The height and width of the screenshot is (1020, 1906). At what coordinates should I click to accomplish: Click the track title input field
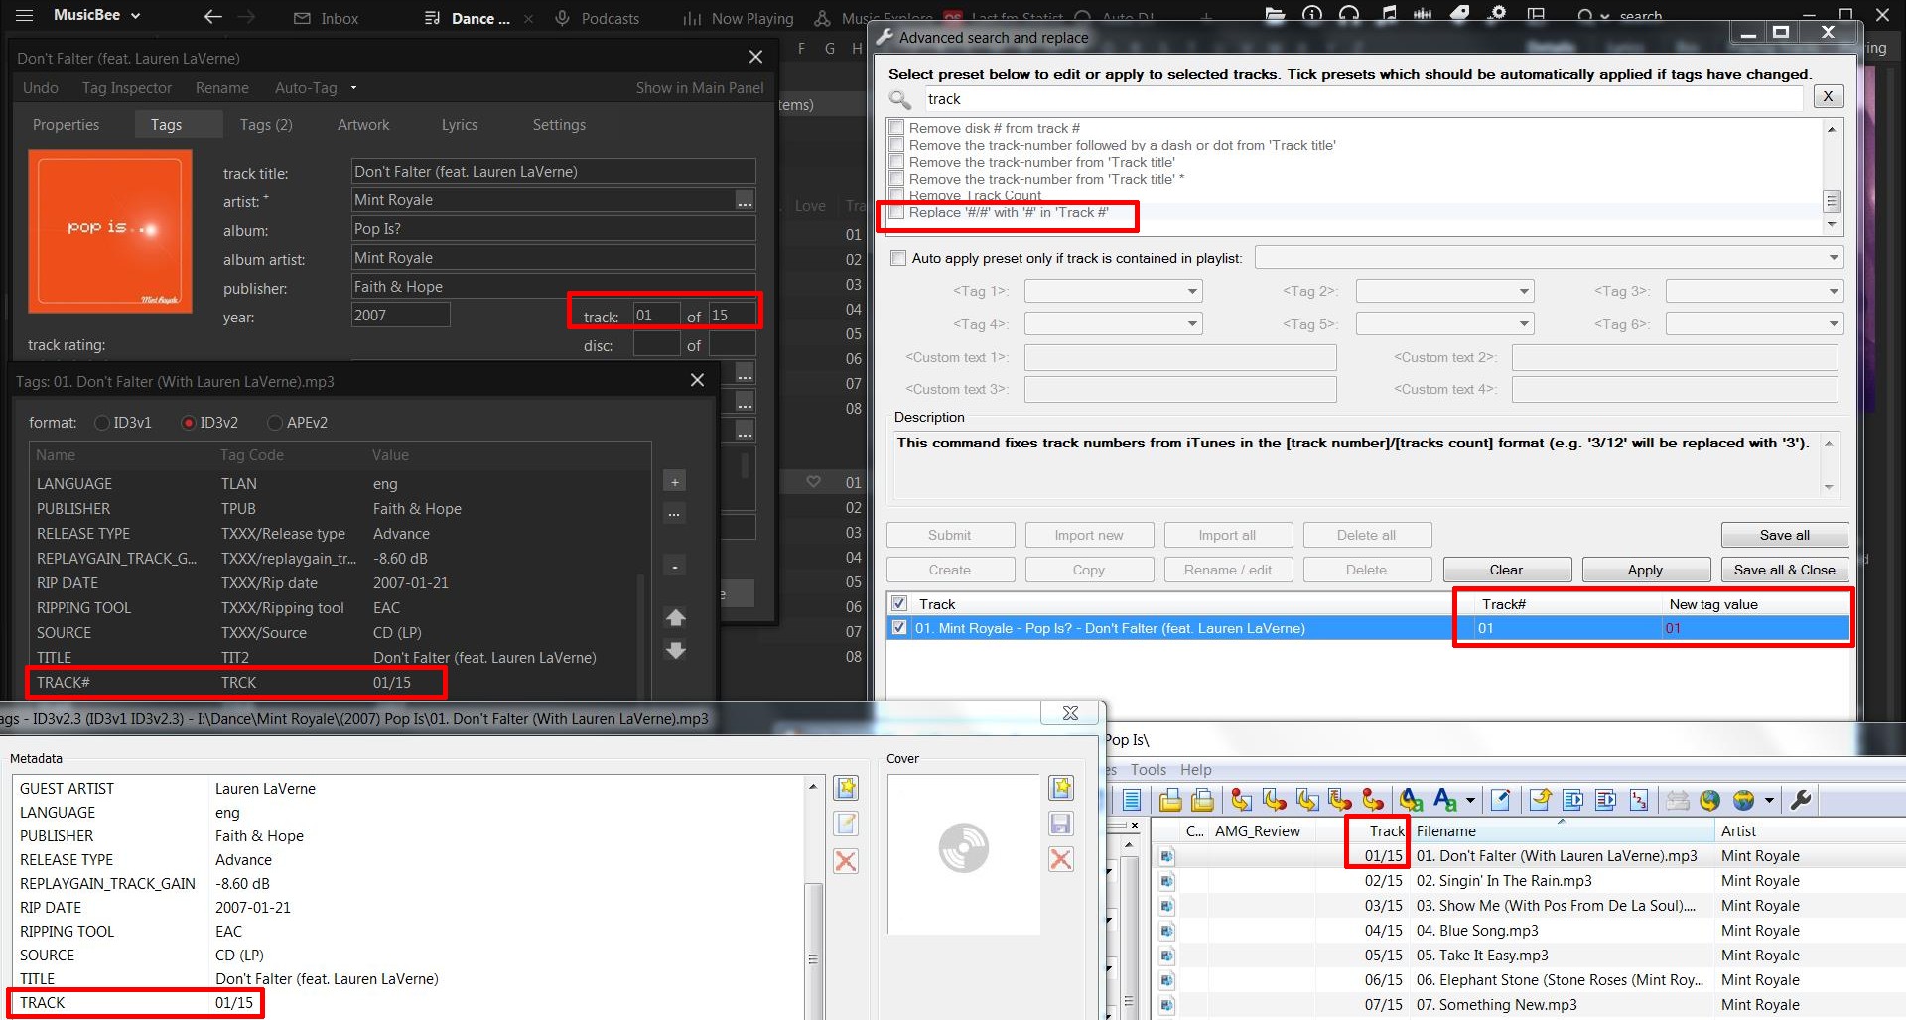553,171
